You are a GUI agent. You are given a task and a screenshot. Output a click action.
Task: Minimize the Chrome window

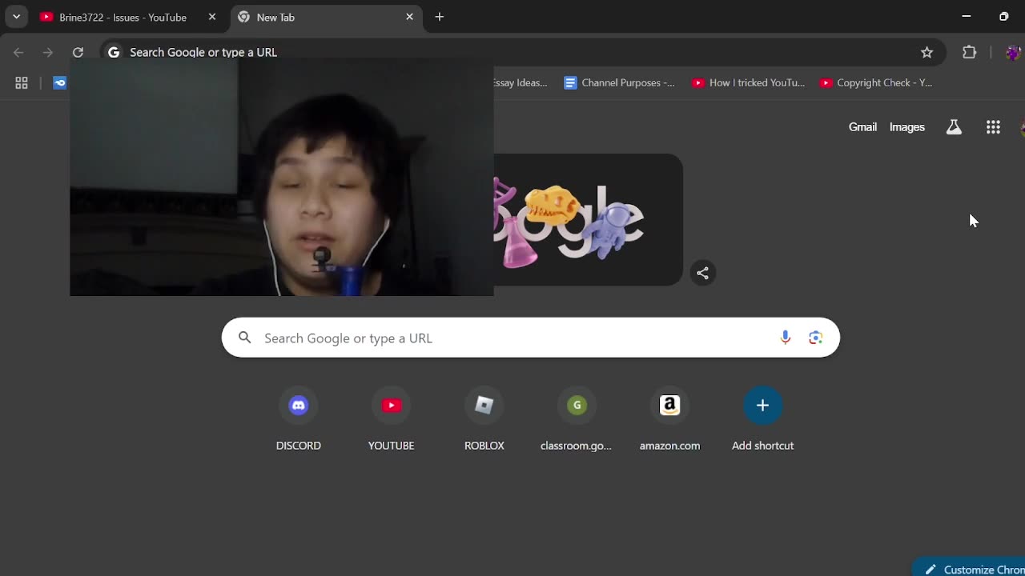click(967, 16)
